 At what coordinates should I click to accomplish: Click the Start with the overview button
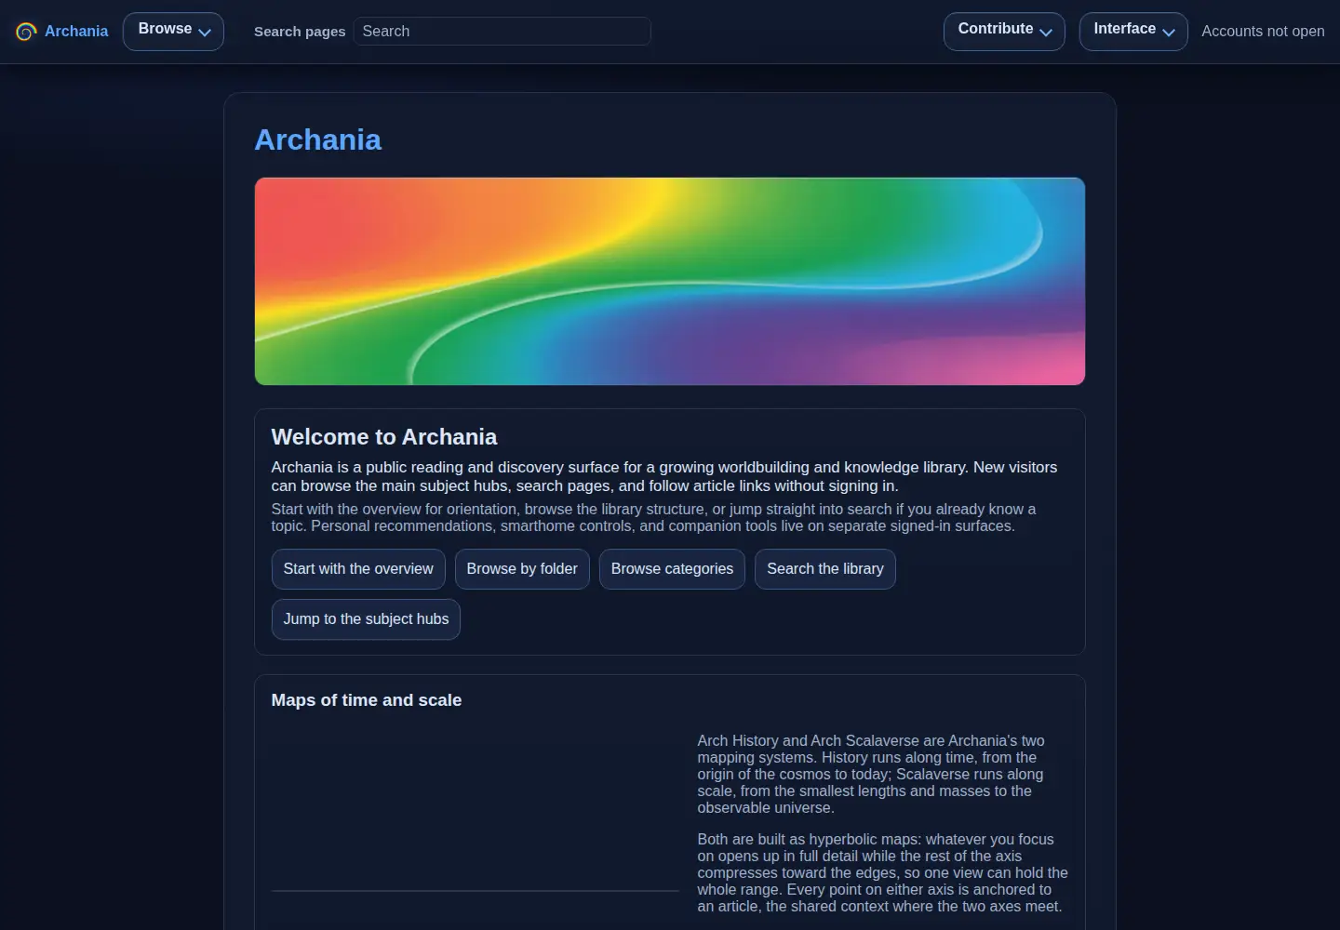tap(358, 569)
